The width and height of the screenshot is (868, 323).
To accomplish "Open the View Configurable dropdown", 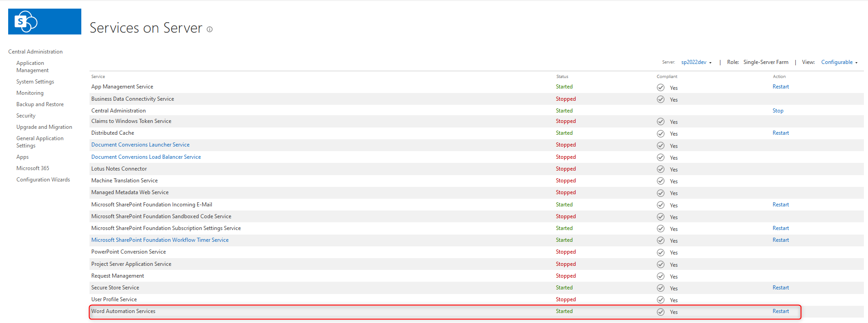I will point(839,62).
